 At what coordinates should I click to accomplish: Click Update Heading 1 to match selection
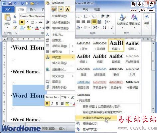(x=101, y=107)
